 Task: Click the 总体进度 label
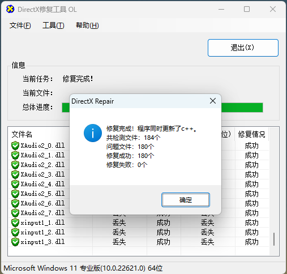click(37, 107)
